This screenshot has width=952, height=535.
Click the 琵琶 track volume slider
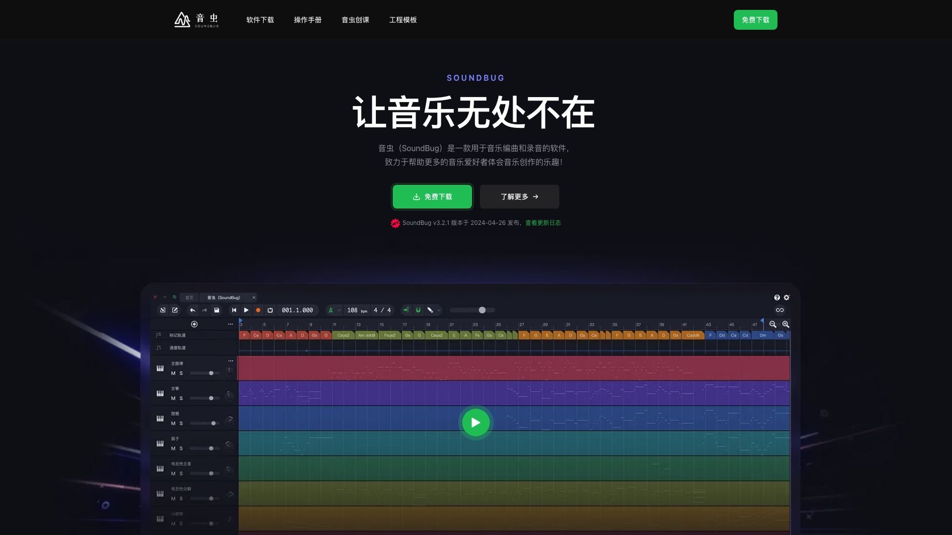coord(204,423)
